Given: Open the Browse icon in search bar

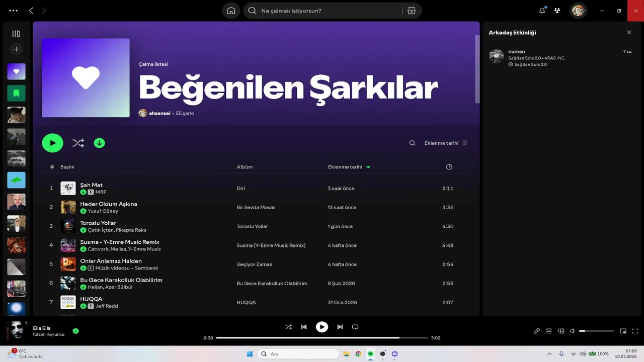Looking at the screenshot, I should (x=412, y=11).
